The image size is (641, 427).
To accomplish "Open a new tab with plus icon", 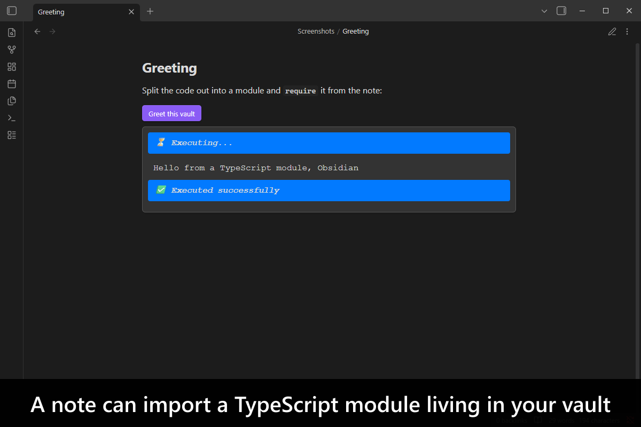I will [150, 11].
